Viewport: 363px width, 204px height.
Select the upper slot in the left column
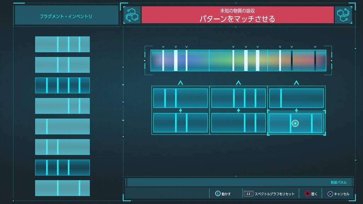tap(180, 98)
